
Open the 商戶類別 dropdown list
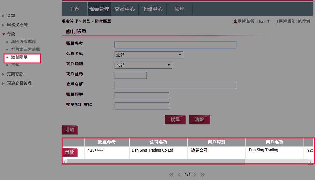point(143,65)
